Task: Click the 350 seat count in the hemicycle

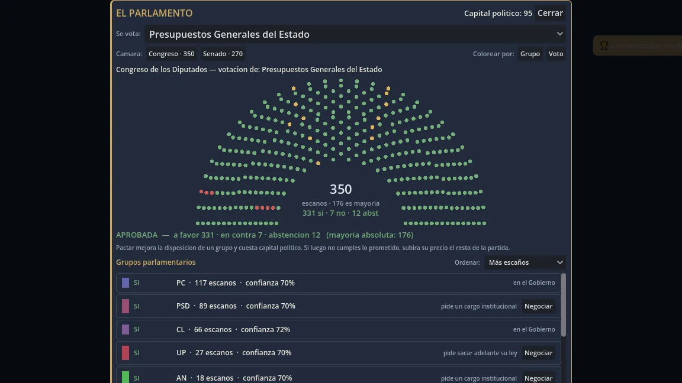Action: pyautogui.click(x=340, y=189)
